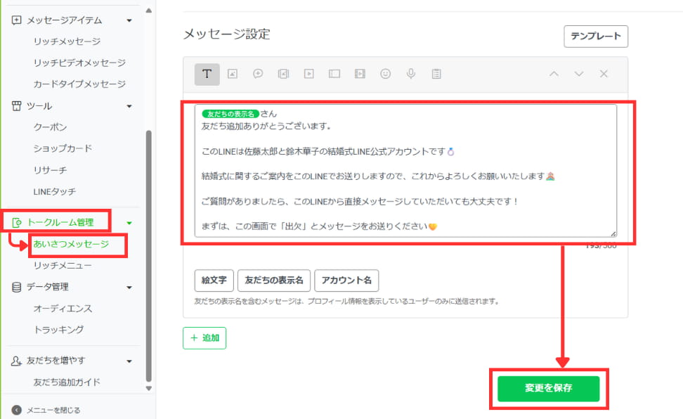This screenshot has height=419, width=683.
Task: Open クーポン in the sidebar
Action: click(50, 127)
